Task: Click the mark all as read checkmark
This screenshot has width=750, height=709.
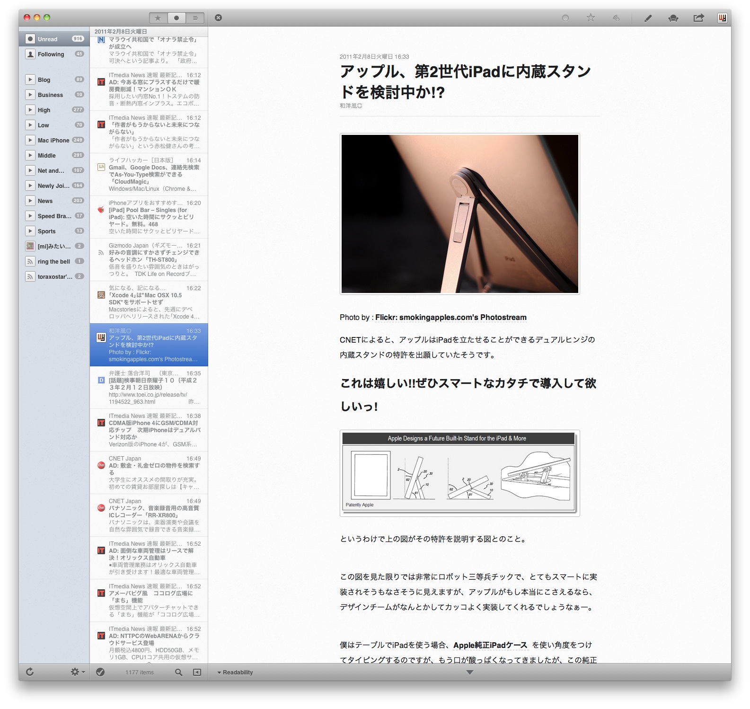Action: point(100,672)
